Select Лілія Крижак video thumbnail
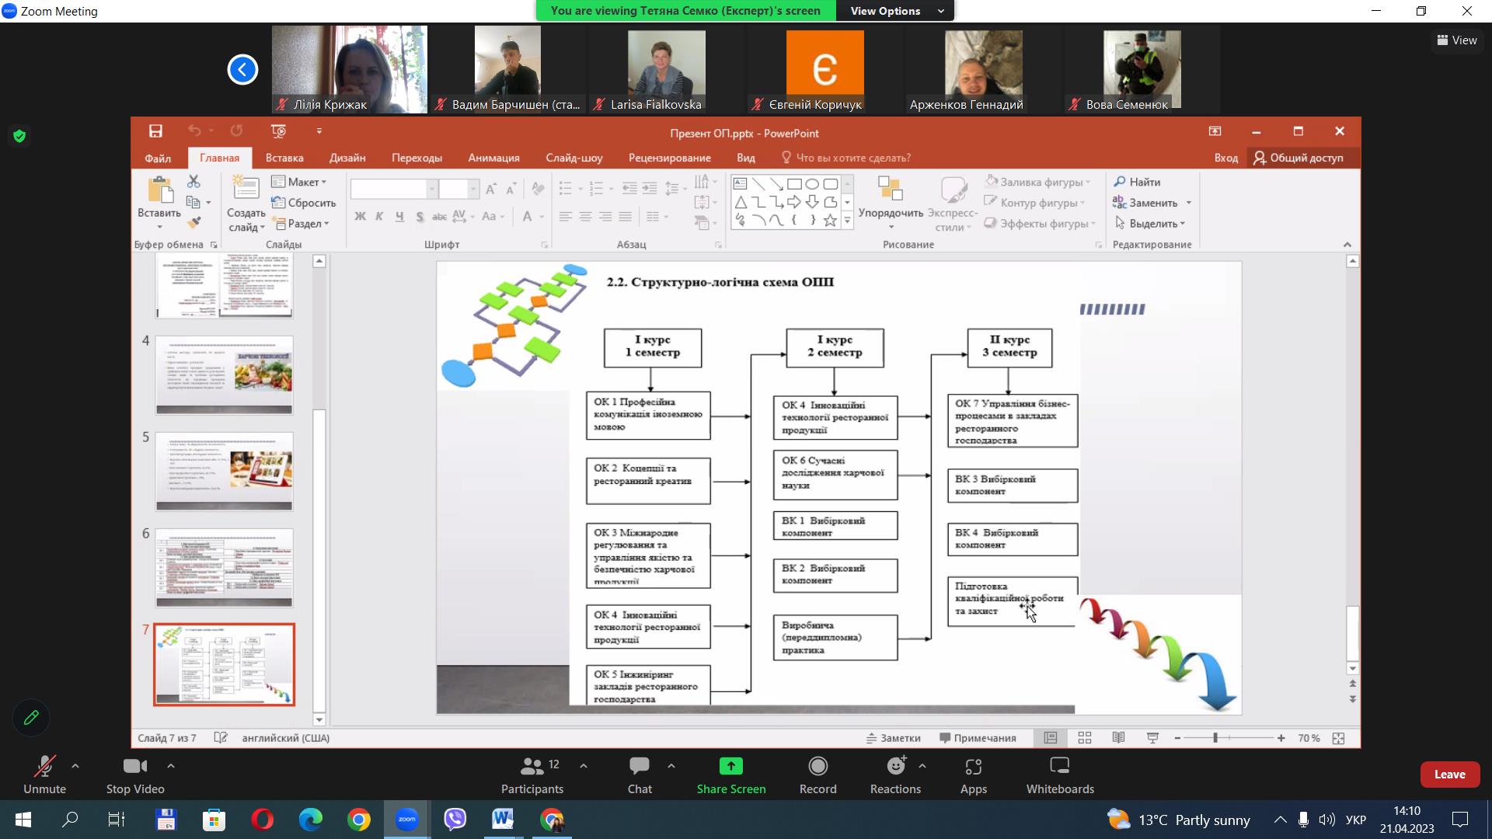Screen dimensions: 1492x839 [x=349, y=68]
